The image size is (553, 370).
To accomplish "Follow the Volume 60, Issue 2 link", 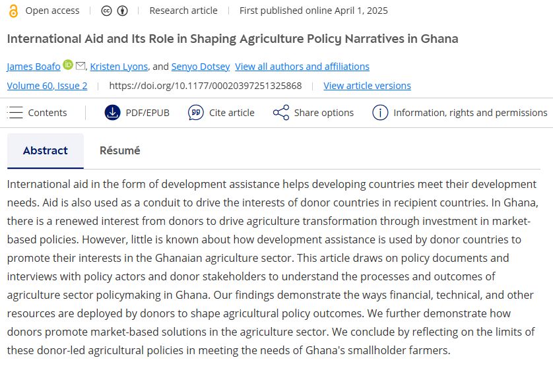I will [x=48, y=86].
